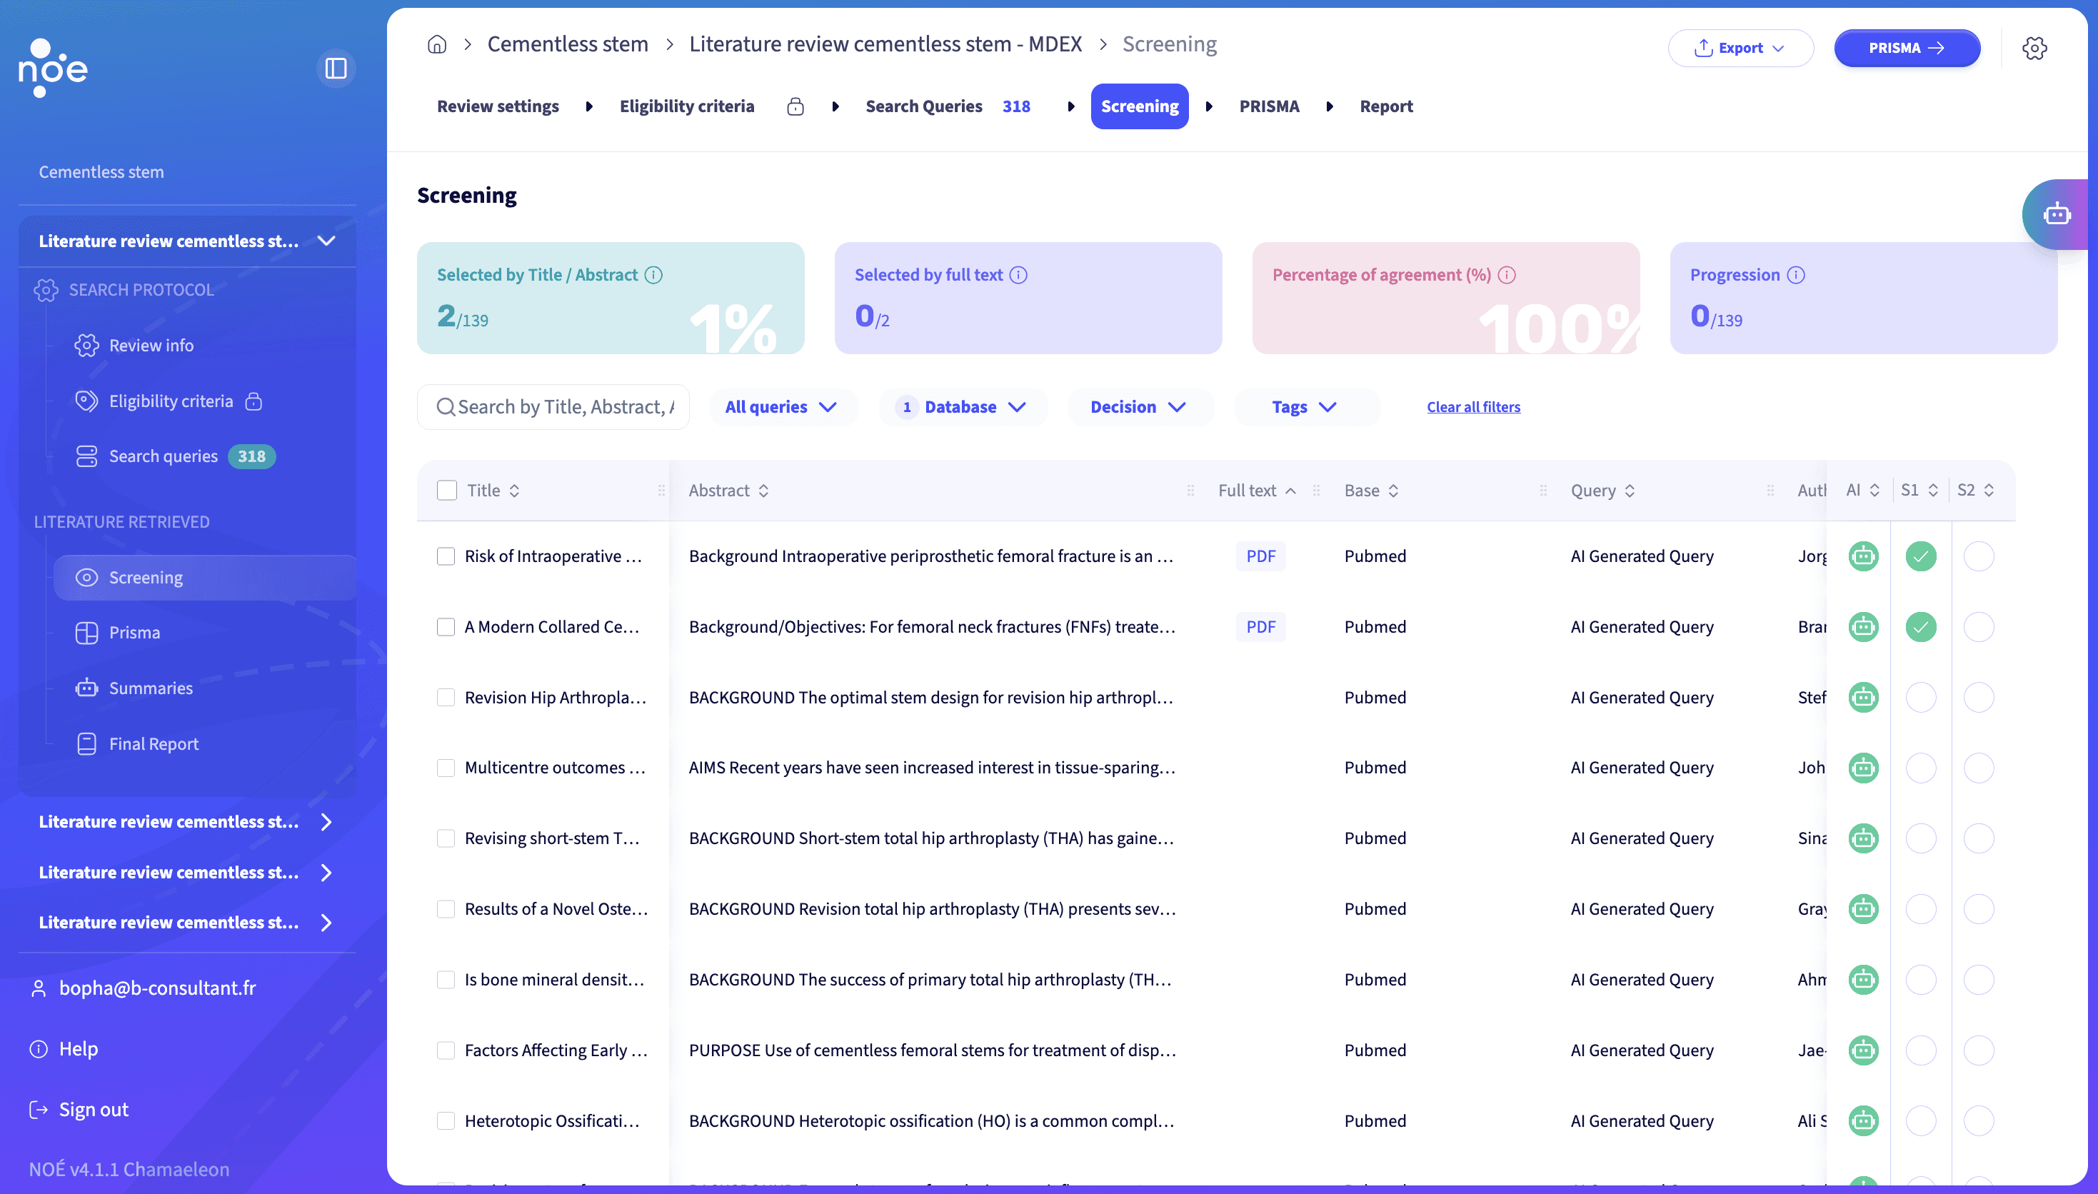The width and height of the screenshot is (2098, 1194).
Task: Expand the Decision filter dropdown
Action: pyautogui.click(x=1138, y=408)
